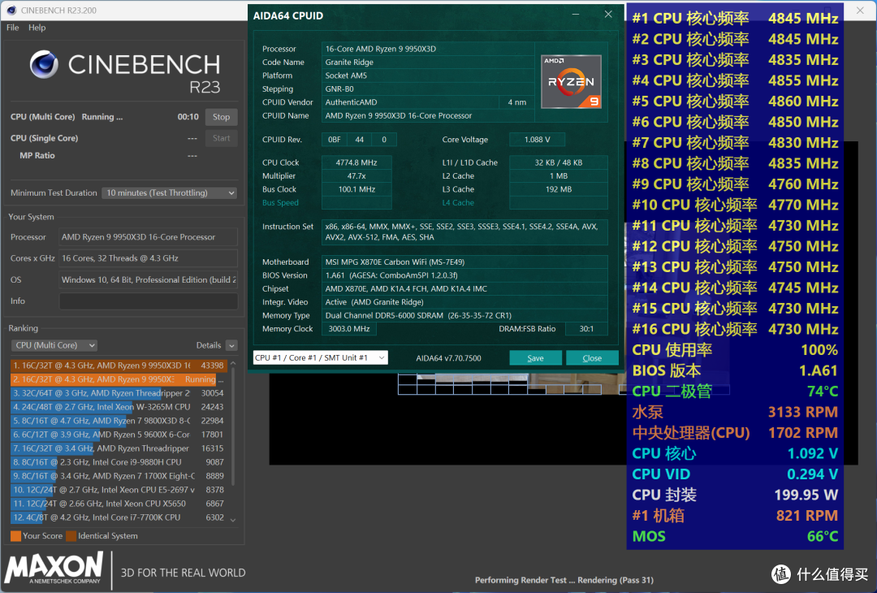This screenshot has width=877, height=593.
Task: Click the CPU VID 0.294 V overlay row
Action: pyautogui.click(x=735, y=474)
